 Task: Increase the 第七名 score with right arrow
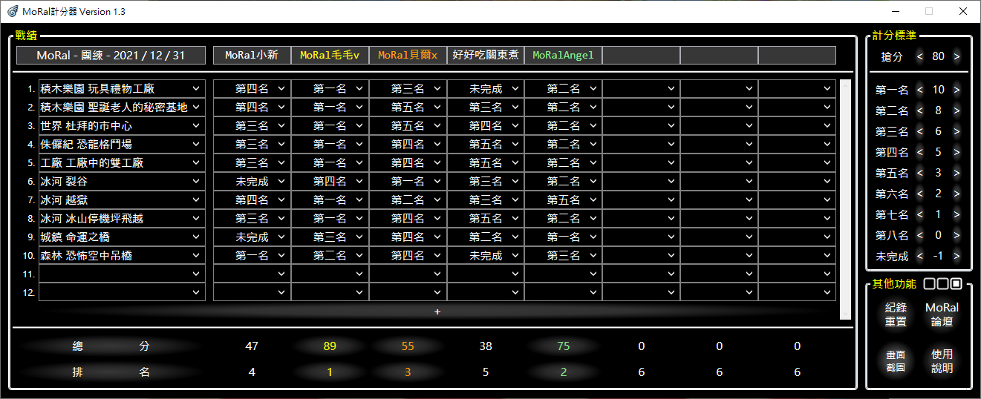(x=956, y=214)
